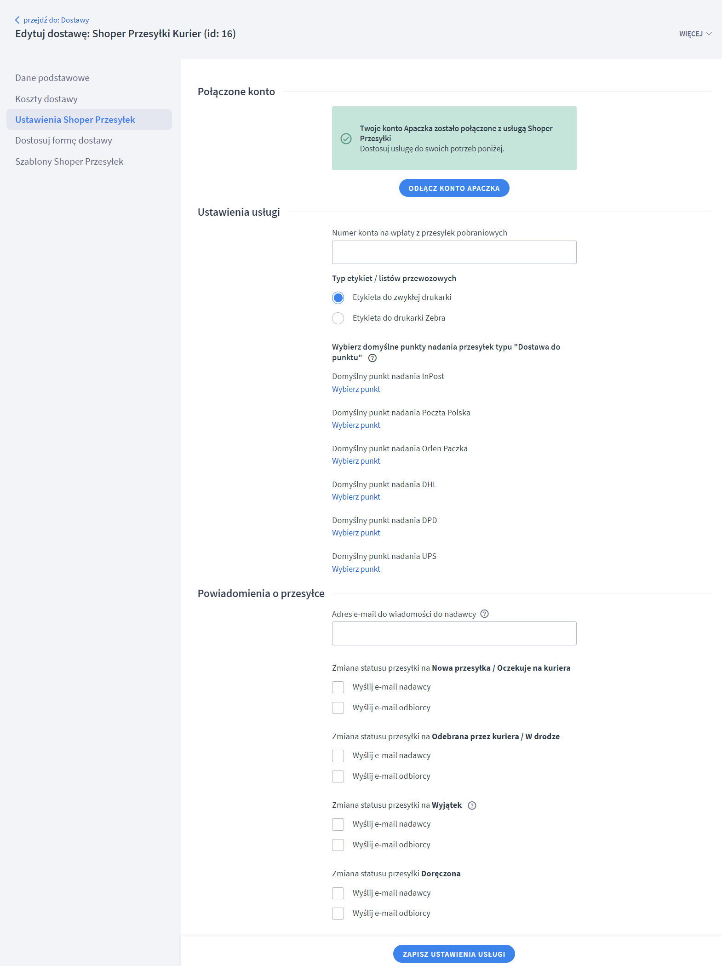Screen dimensions: 722x966
Task: Enable recipient e-mail for Doręczona status
Action: tap(338, 914)
